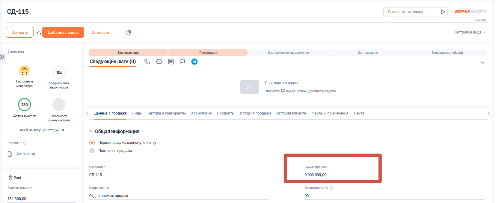
Task: Add task via flag icon in toolbar
Action: (x=183, y=62)
